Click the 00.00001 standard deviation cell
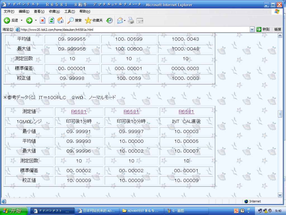Screen dimensions: 286x215 (186, 170)
